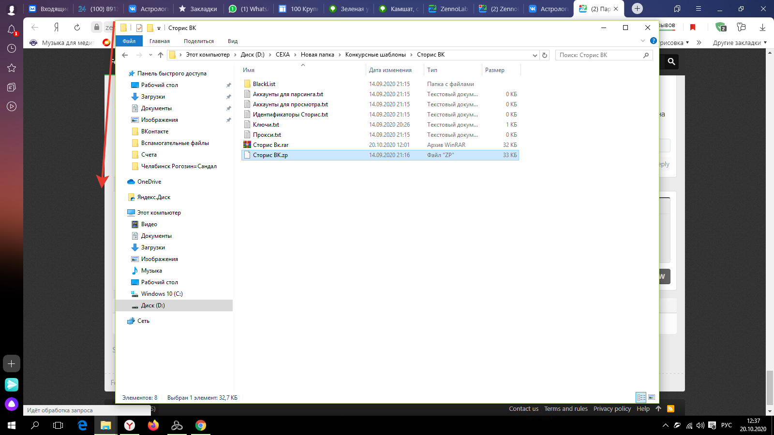The width and height of the screenshot is (774, 435).
Task: Open history clock icon in sidebar
Action: tap(12, 48)
